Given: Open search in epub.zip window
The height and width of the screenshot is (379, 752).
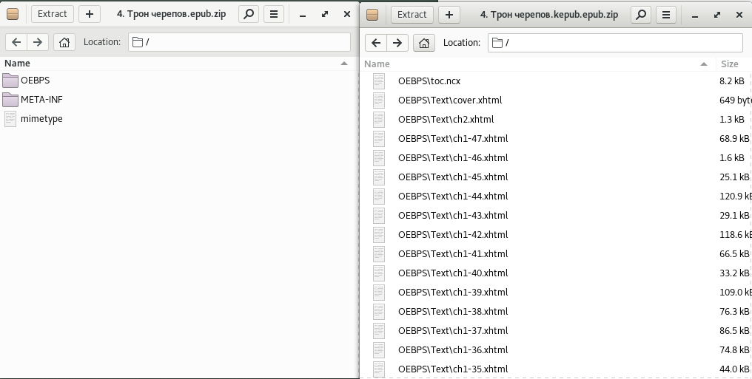Looking at the screenshot, I should 249,14.
